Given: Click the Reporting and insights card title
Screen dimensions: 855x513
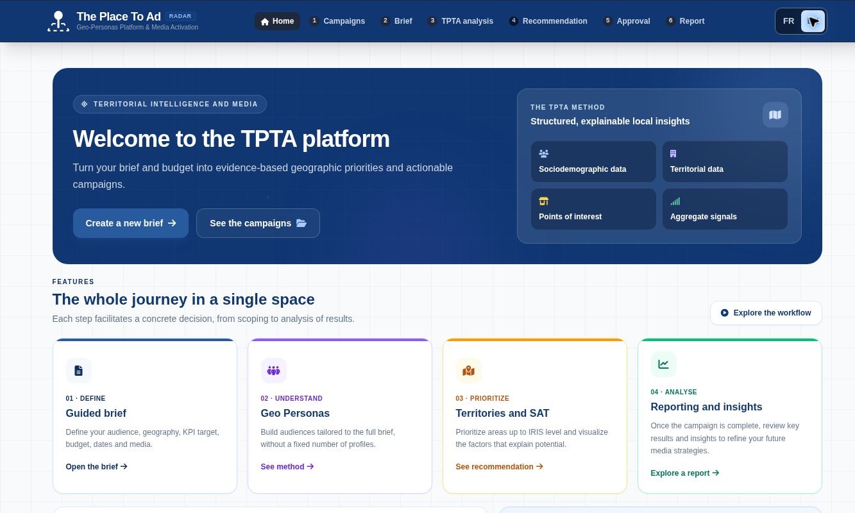Looking at the screenshot, I should point(707,407).
